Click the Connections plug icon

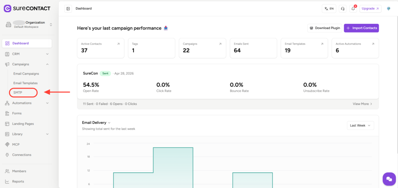pyautogui.click(x=7, y=155)
